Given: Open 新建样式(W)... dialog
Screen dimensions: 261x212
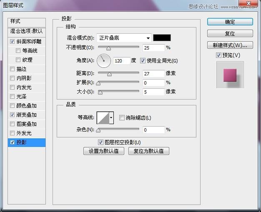Looking at the screenshot, I should point(230,45).
